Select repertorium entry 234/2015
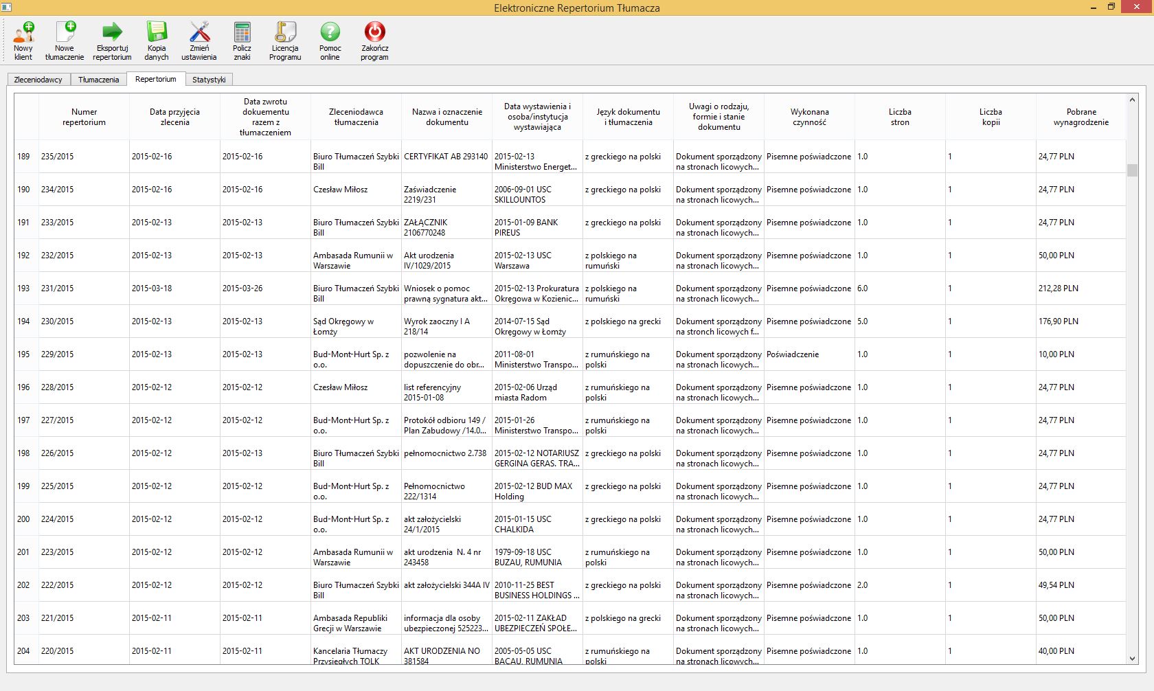Screen dimensions: 1154x691 coord(84,190)
